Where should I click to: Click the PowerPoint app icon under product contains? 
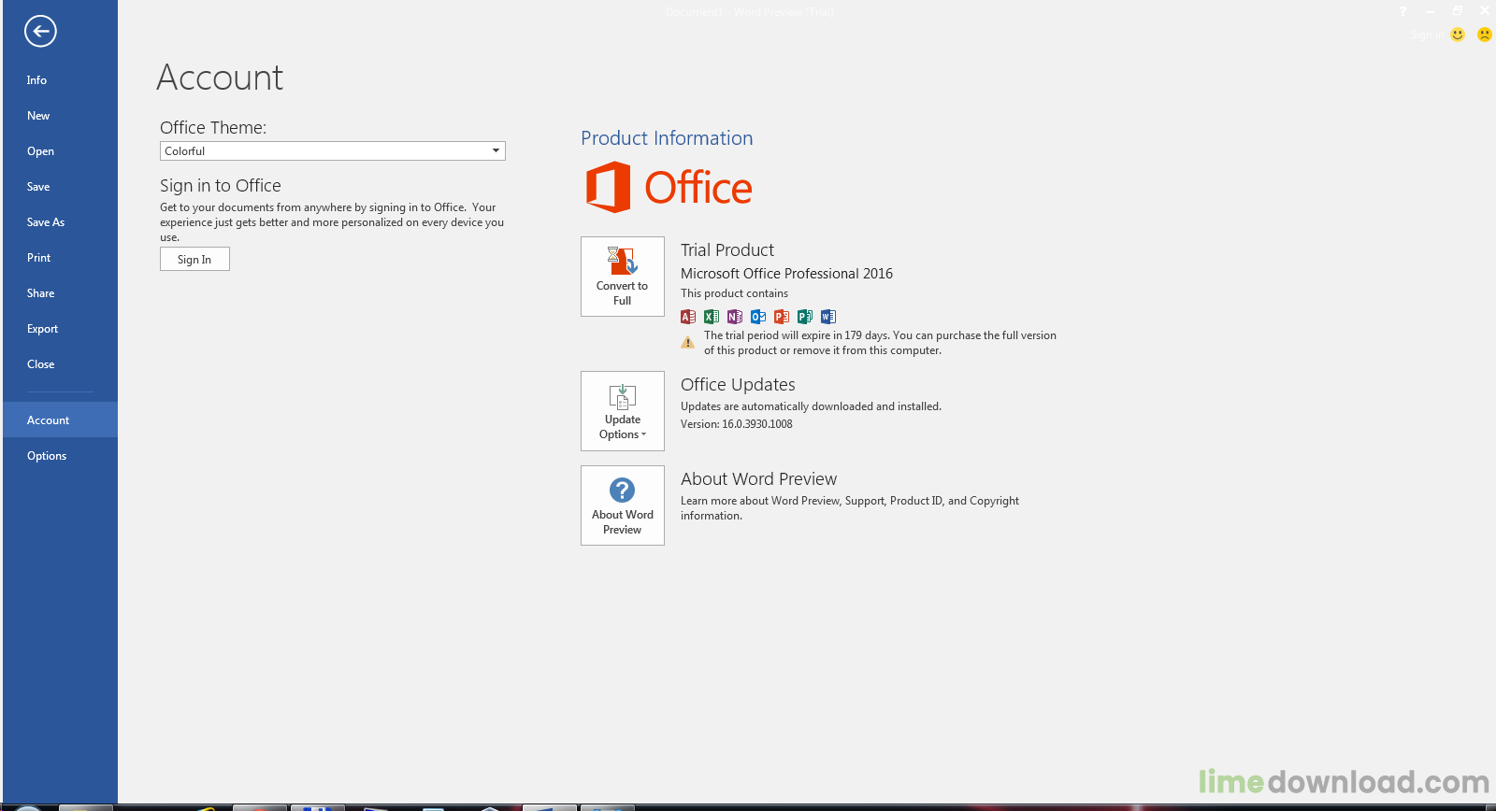(x=782, y=317)
